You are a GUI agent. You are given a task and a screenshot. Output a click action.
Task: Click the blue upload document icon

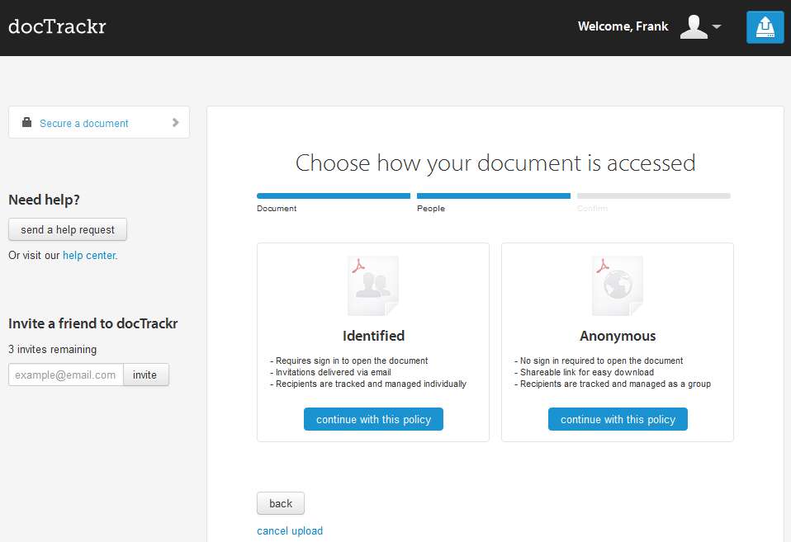point(765,27)
